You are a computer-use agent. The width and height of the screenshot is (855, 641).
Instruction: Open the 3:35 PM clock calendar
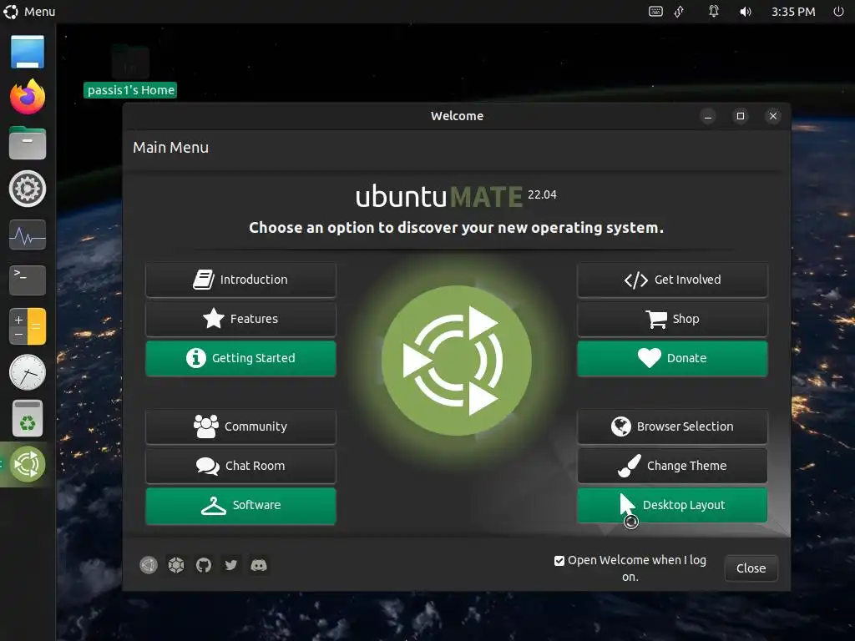[793, 12]
